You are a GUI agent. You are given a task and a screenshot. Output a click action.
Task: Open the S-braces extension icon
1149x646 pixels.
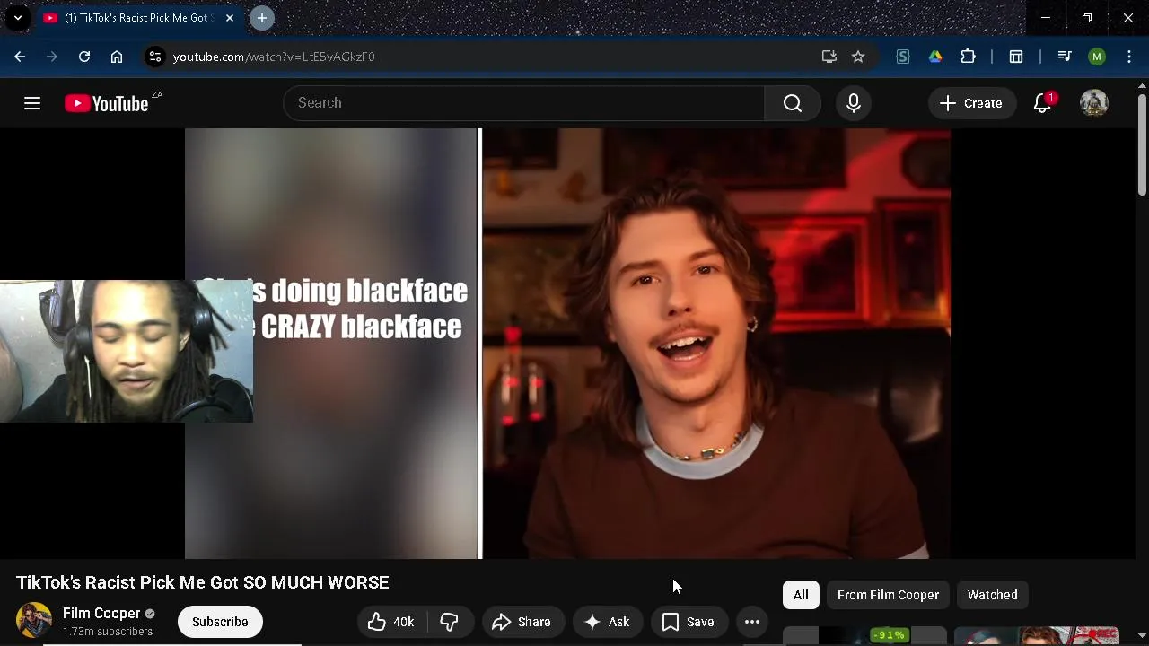pyautogui.click(x=903, y=57)
